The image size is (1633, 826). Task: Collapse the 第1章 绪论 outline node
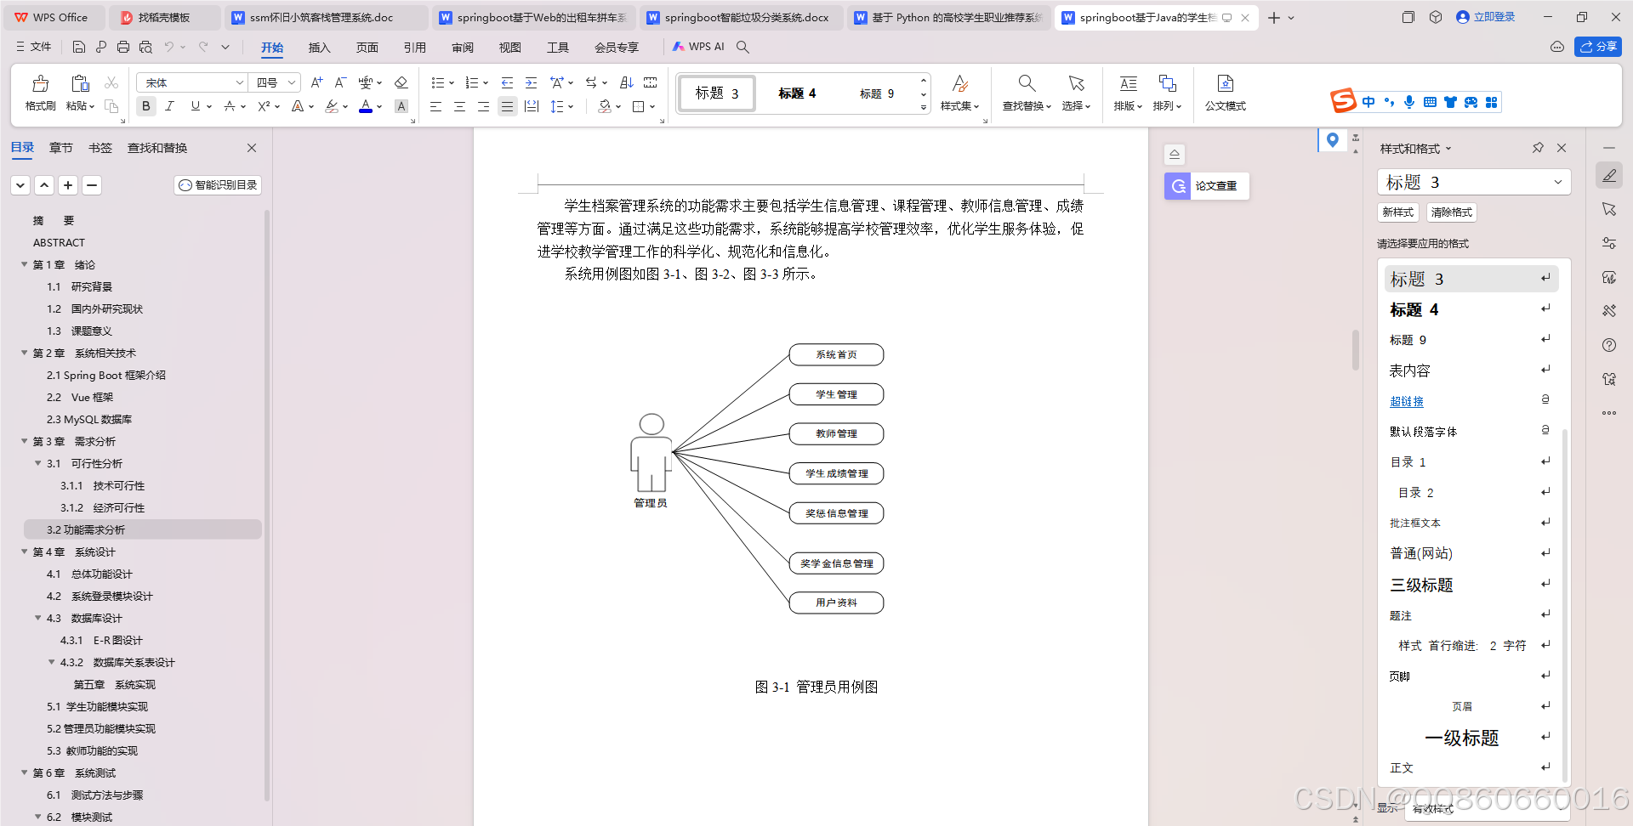[x=24, y=264]
